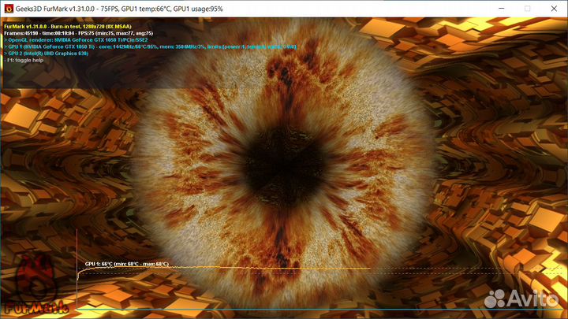This screenshot has width=568, height=319.
Task: Click the white dashed line in temperature graph
Action: point(237,273)
